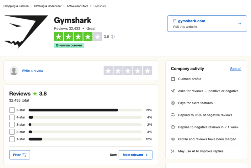Click the Claimed profile icon
The width and height of the screenshot is (251, 168).
[x=173, y=79]
